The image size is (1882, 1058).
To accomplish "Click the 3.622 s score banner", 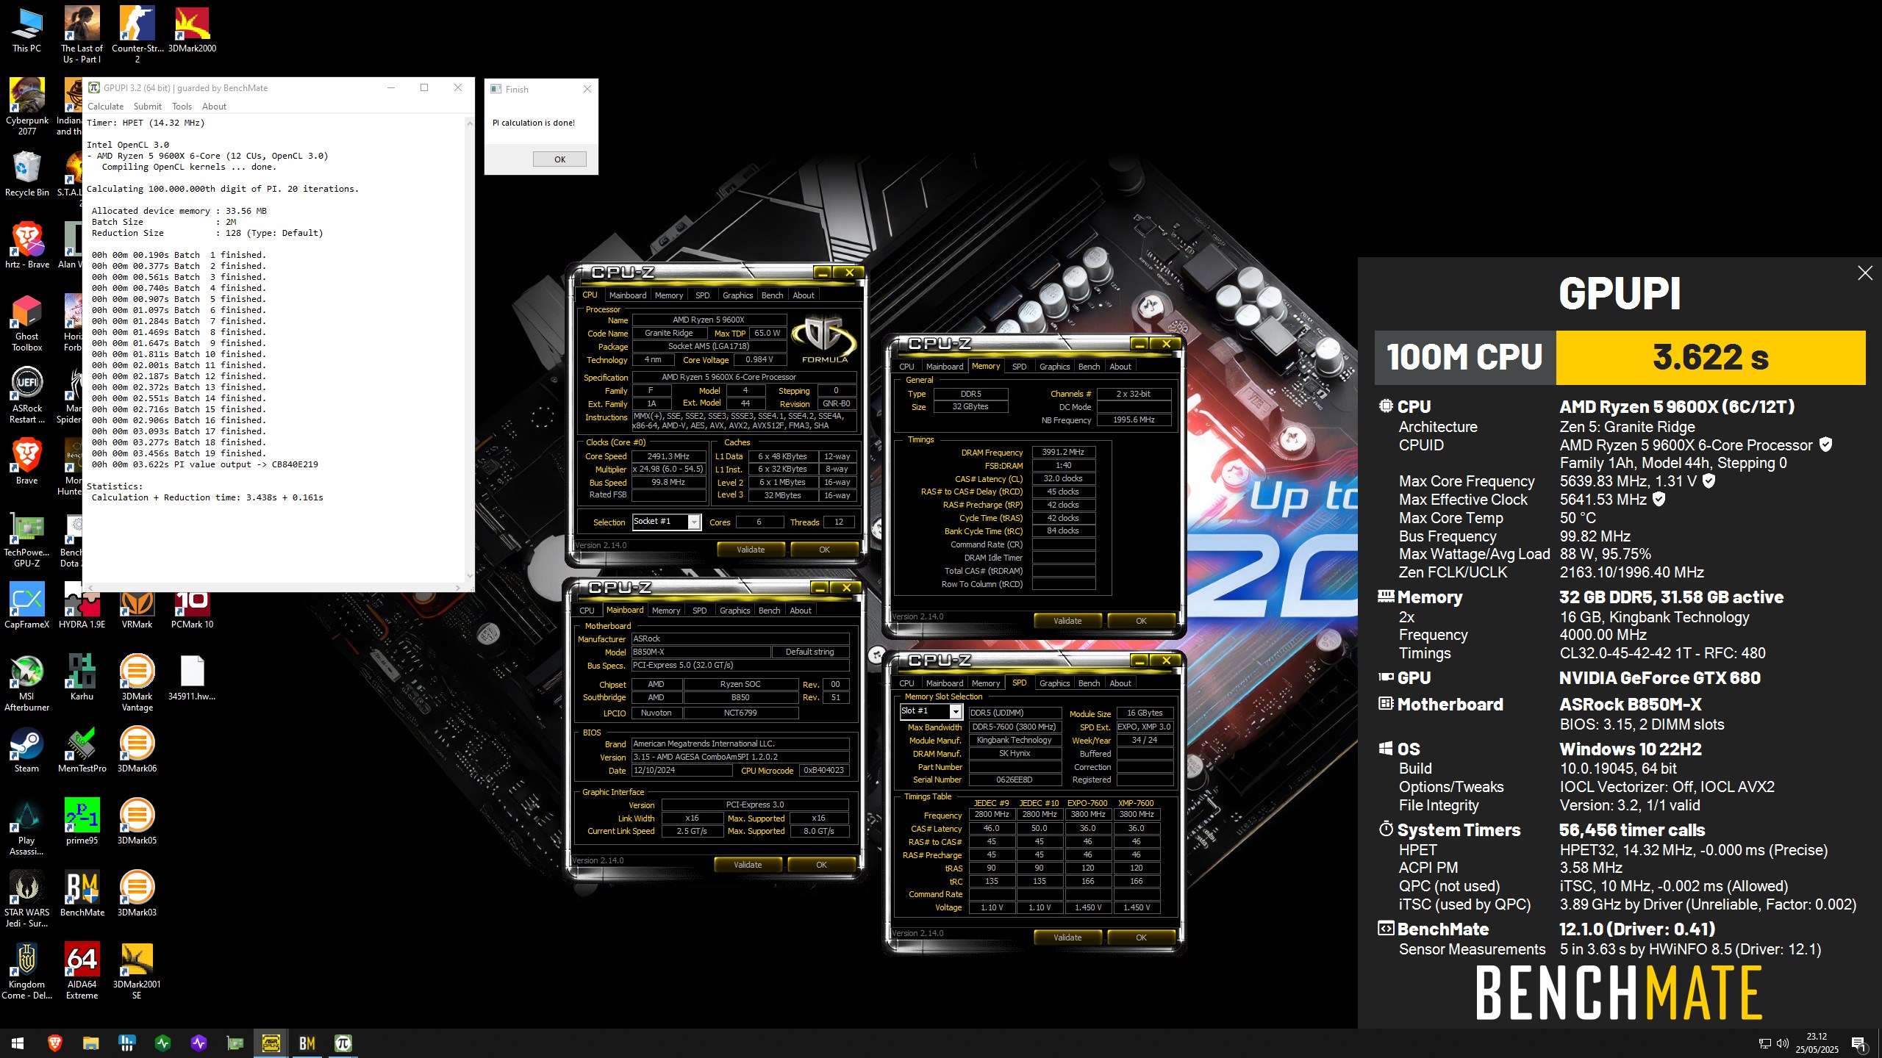I will click(x=1711, y=358).
